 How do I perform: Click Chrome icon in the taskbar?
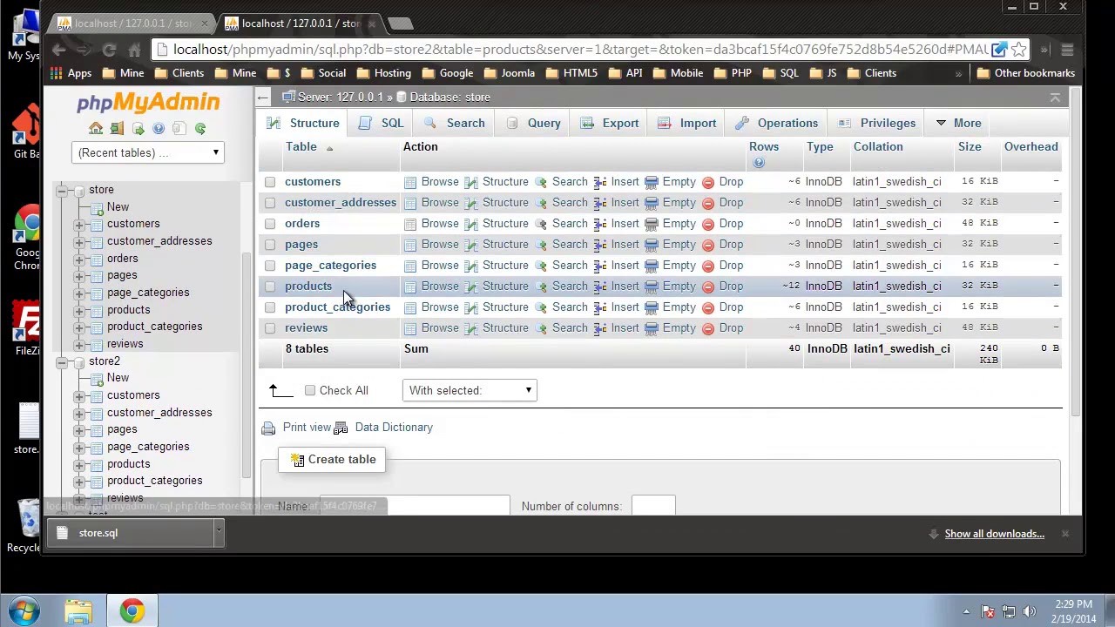132,611
